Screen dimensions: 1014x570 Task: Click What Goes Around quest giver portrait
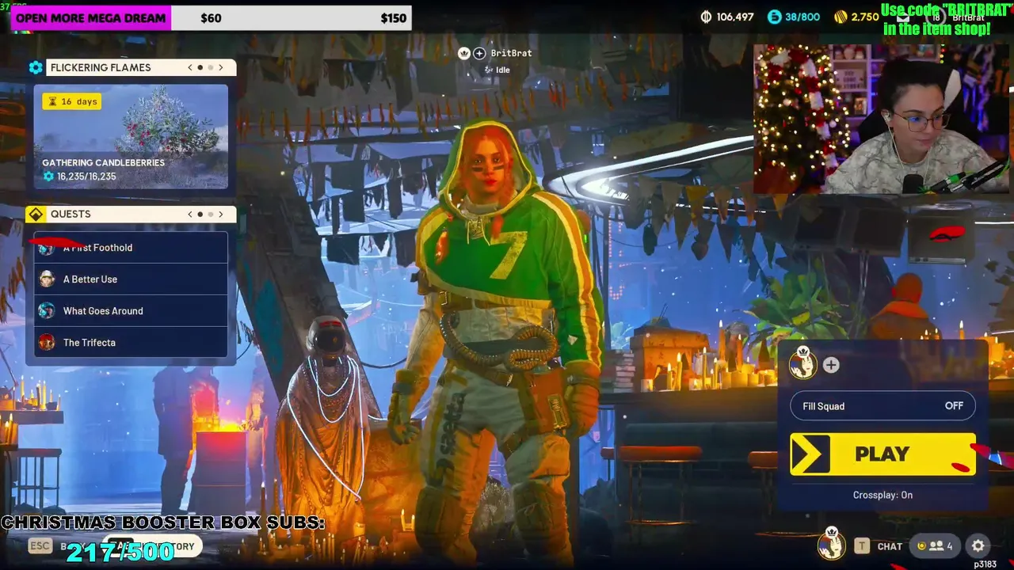click(47, 310)
